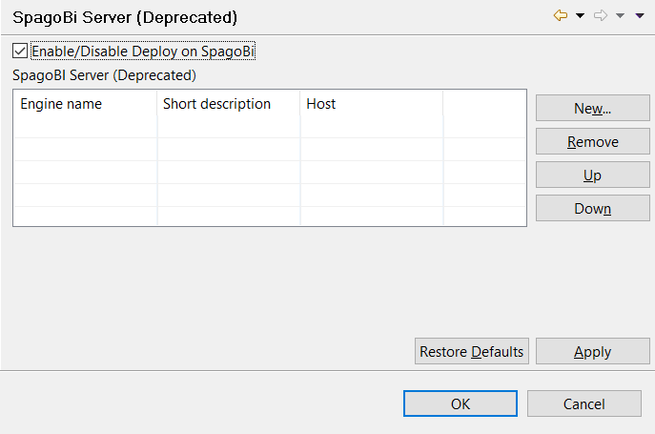This screenshot has height=434, width=655.
Task: Confirm with the OK button
Action: [461, 403]
